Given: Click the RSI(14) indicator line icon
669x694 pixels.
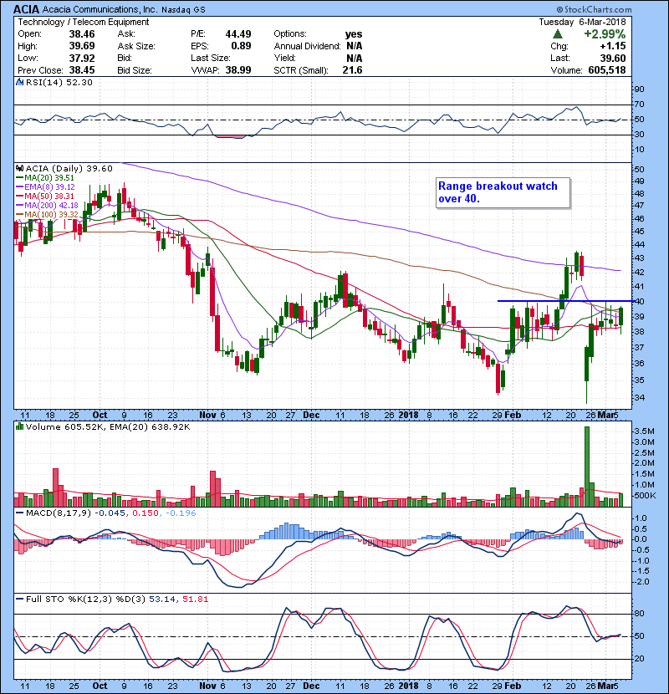Looking at the screenshot, I should [x=19, y=82].
